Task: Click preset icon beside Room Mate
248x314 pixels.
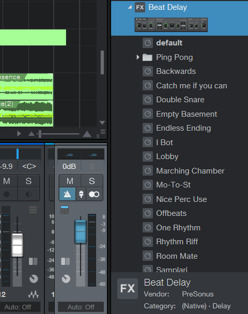Action: point(148,256)
